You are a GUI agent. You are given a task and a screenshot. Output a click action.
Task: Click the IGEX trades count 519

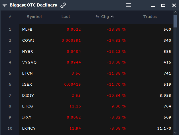[167, 85]
